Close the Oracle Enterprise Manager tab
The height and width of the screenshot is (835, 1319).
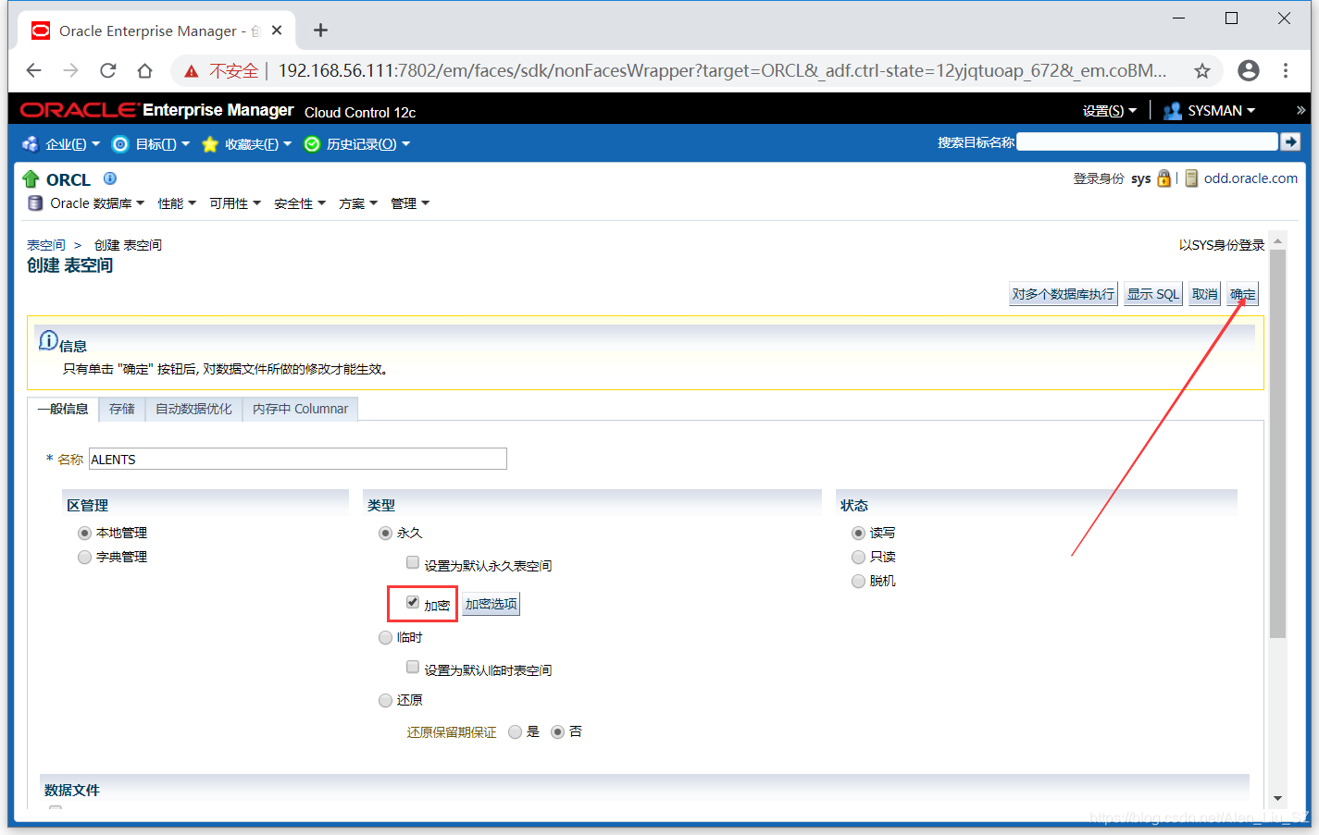277,31
